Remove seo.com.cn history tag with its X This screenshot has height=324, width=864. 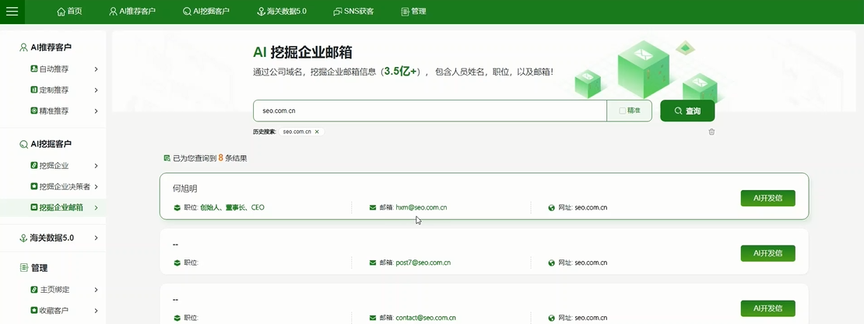pyautogui.click(x=317, y=132)
